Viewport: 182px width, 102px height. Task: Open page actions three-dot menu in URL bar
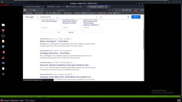[107, 10]
